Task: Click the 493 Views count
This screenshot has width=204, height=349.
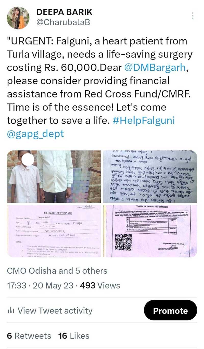Action: coord(100,285)
